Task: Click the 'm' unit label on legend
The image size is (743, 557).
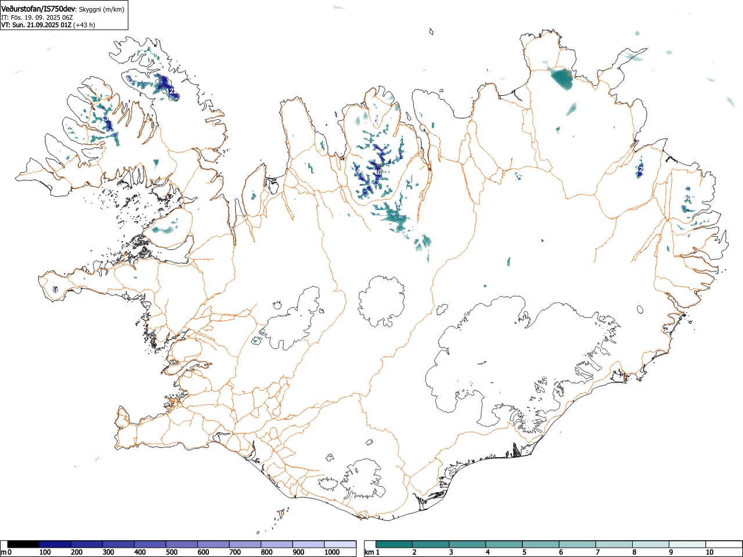Action: click(3, 552)
